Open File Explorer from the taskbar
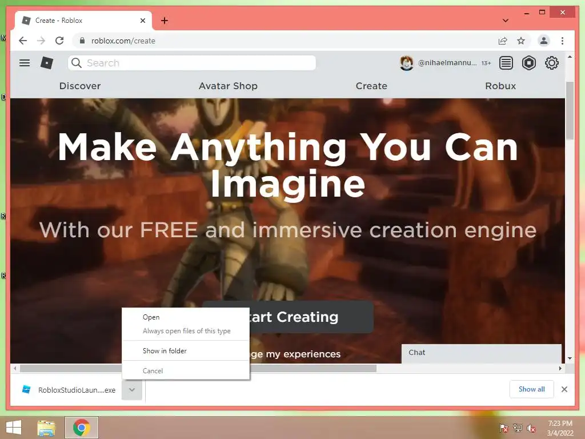The height and width of the screenshot is (439, 585). click(46, 428)
